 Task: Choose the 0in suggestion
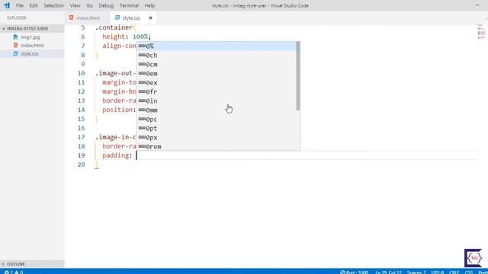217,101
